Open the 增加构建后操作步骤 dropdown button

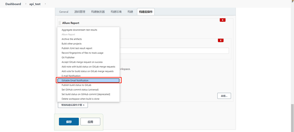tap(73, 105)
